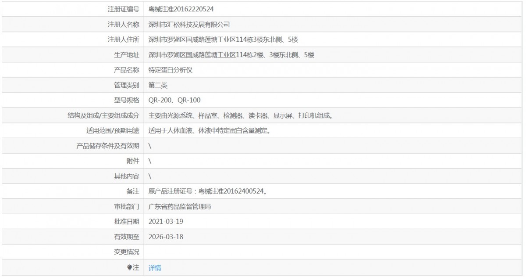The height and width of the screenshot is (277, 526).
Task: Click the 有效期至 label
Action: [x=127, y=237]
